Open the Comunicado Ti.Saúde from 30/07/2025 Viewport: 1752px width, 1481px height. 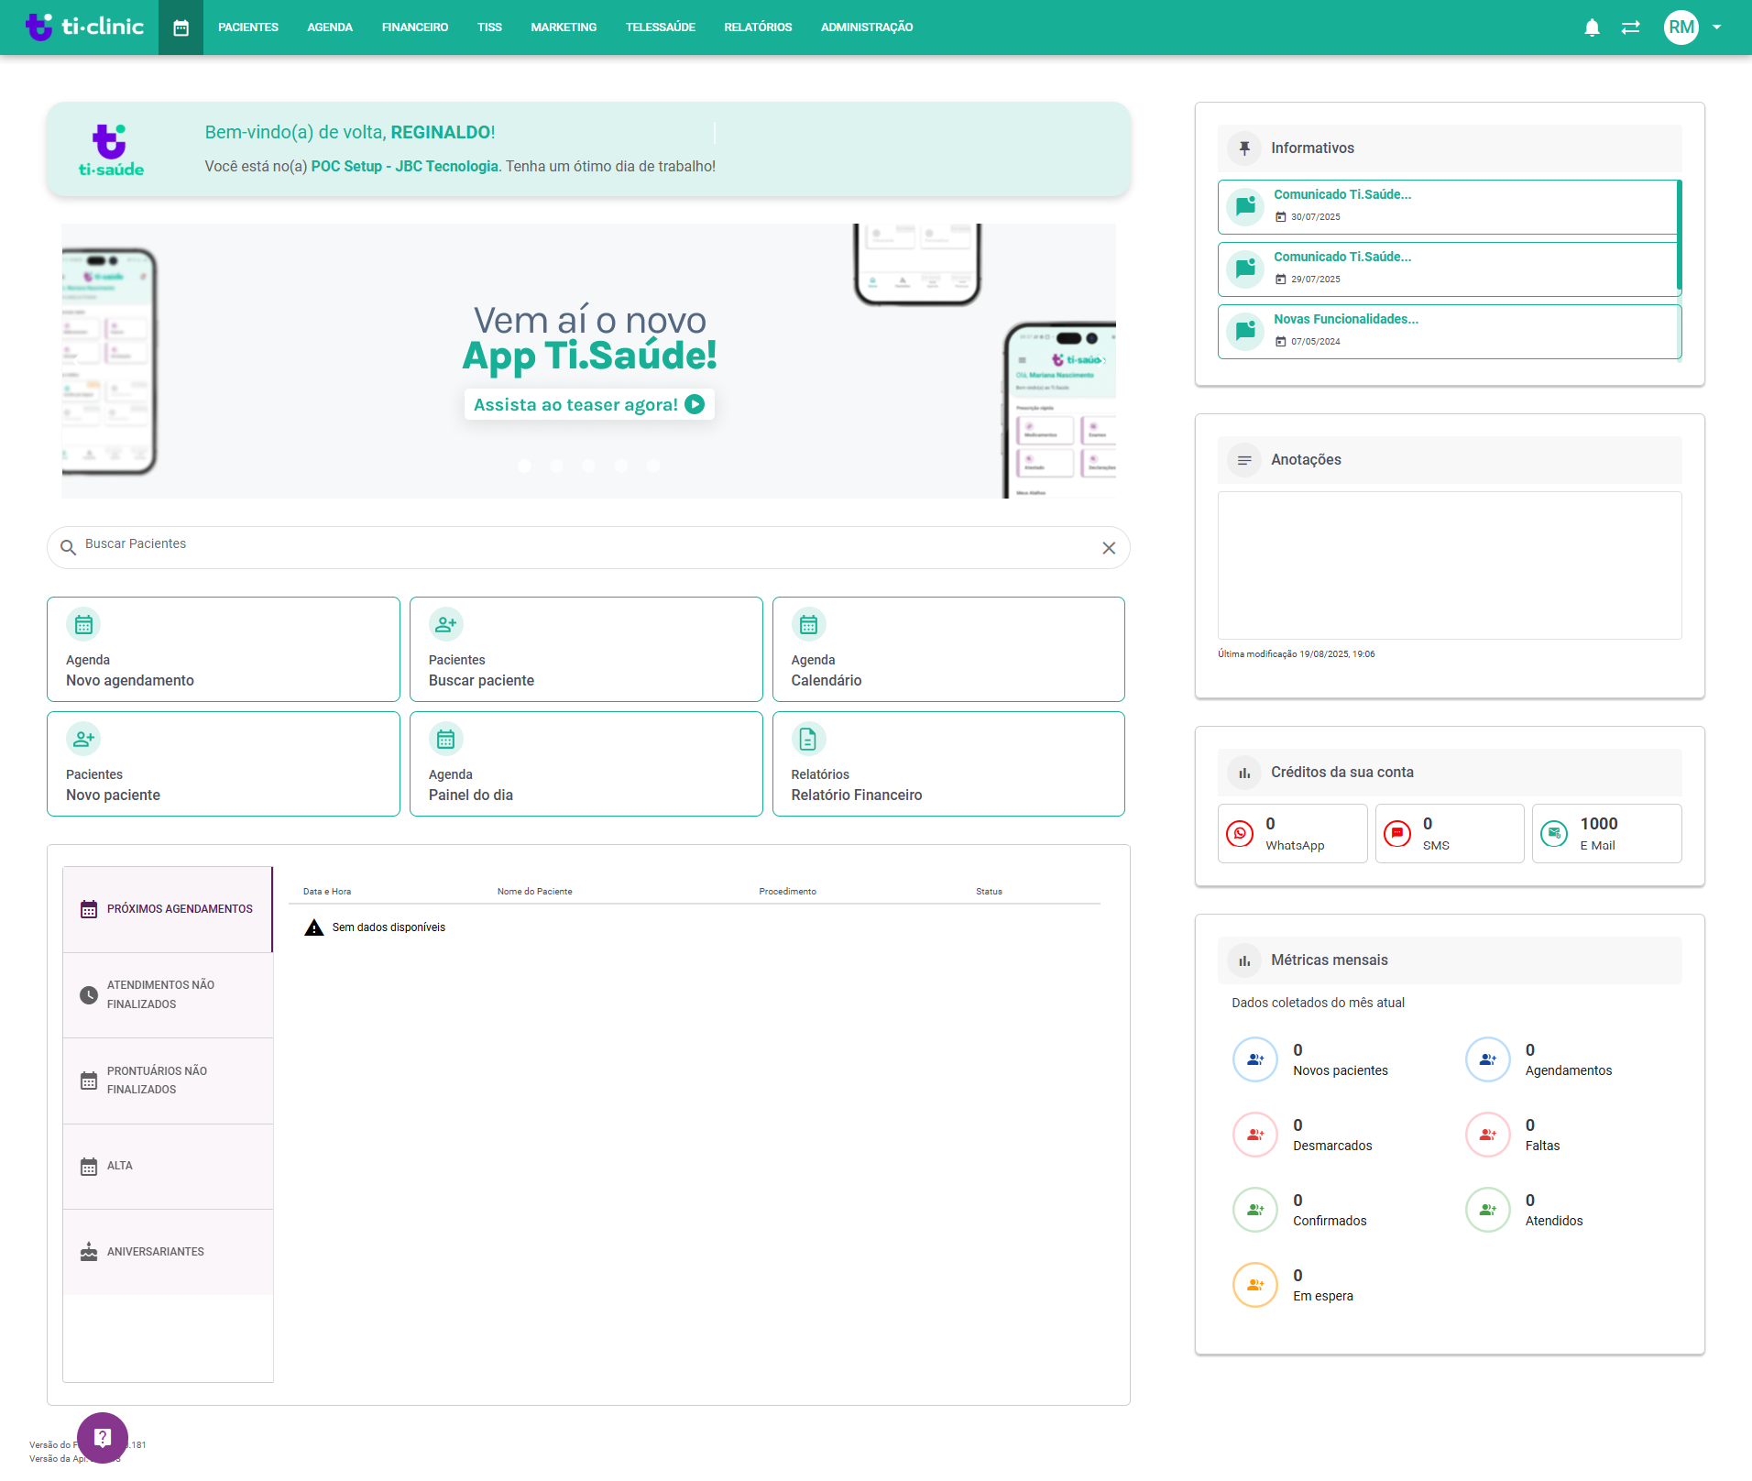pyautogui.click(x=1448, y=206)
